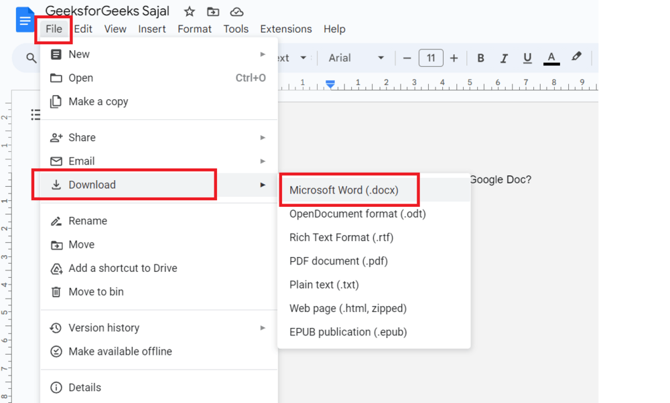Open the View menu
The image size is (670, 403).
(x=115, y=29)
